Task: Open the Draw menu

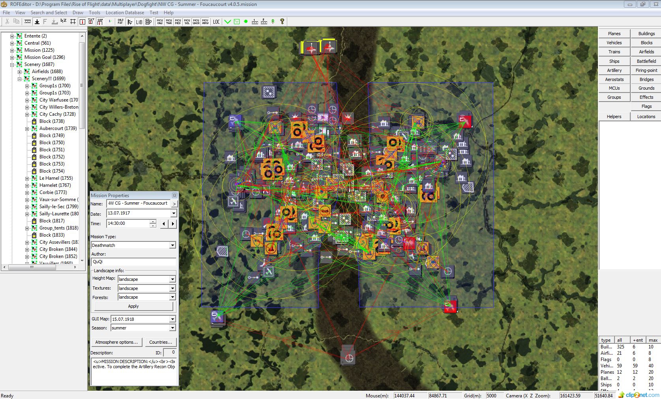Action: (78, 13)
